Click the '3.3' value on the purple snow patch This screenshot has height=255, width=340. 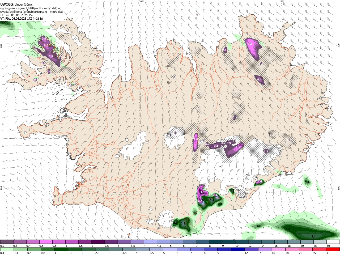pyautogui.click(x=202, y=192)
